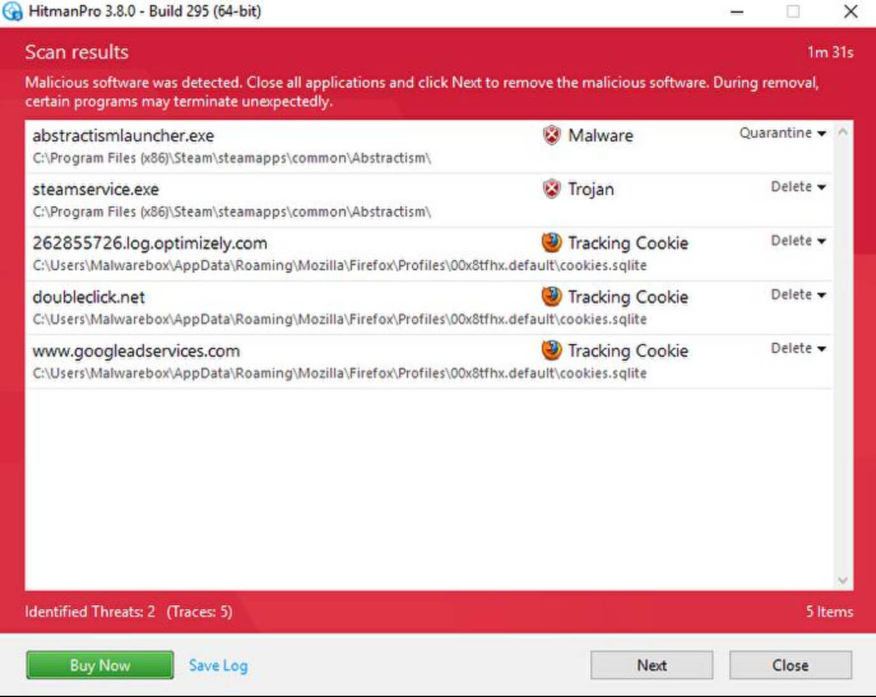Open Delete dropdown for 262855726.log.optimizely.com
This screenshot has height=697, width=876.
[x=798, y=241]
